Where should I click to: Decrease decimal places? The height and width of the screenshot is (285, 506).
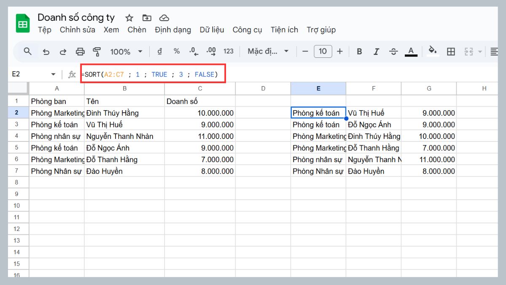click(x=193, y=51)
